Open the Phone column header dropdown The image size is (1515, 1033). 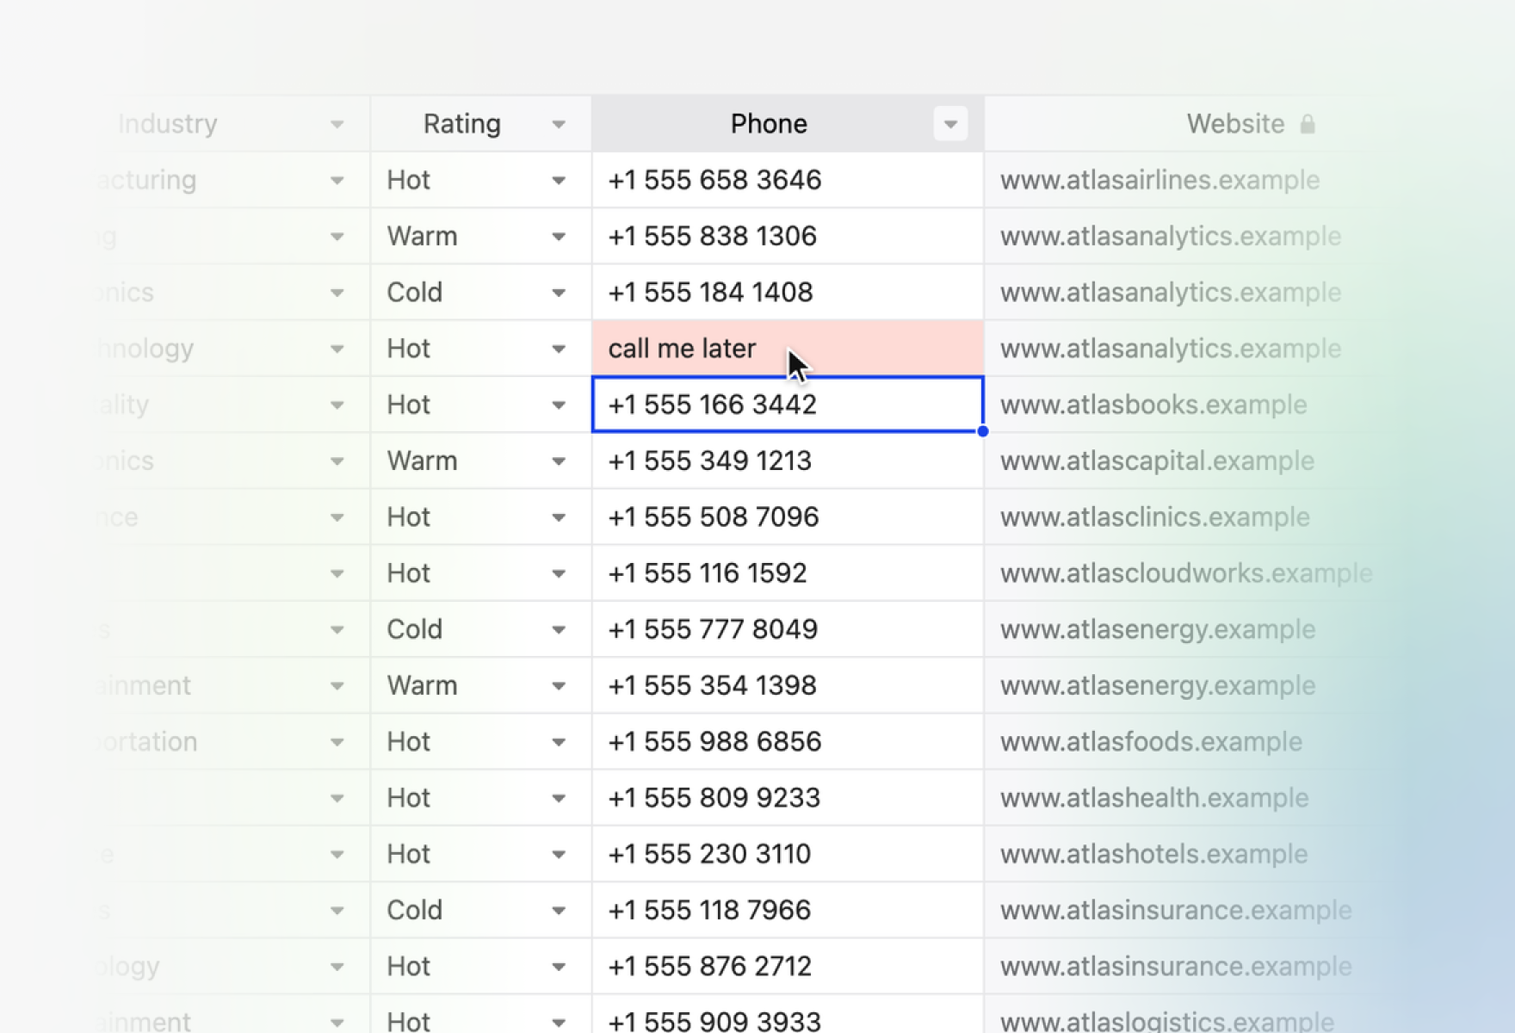(950, 124)
